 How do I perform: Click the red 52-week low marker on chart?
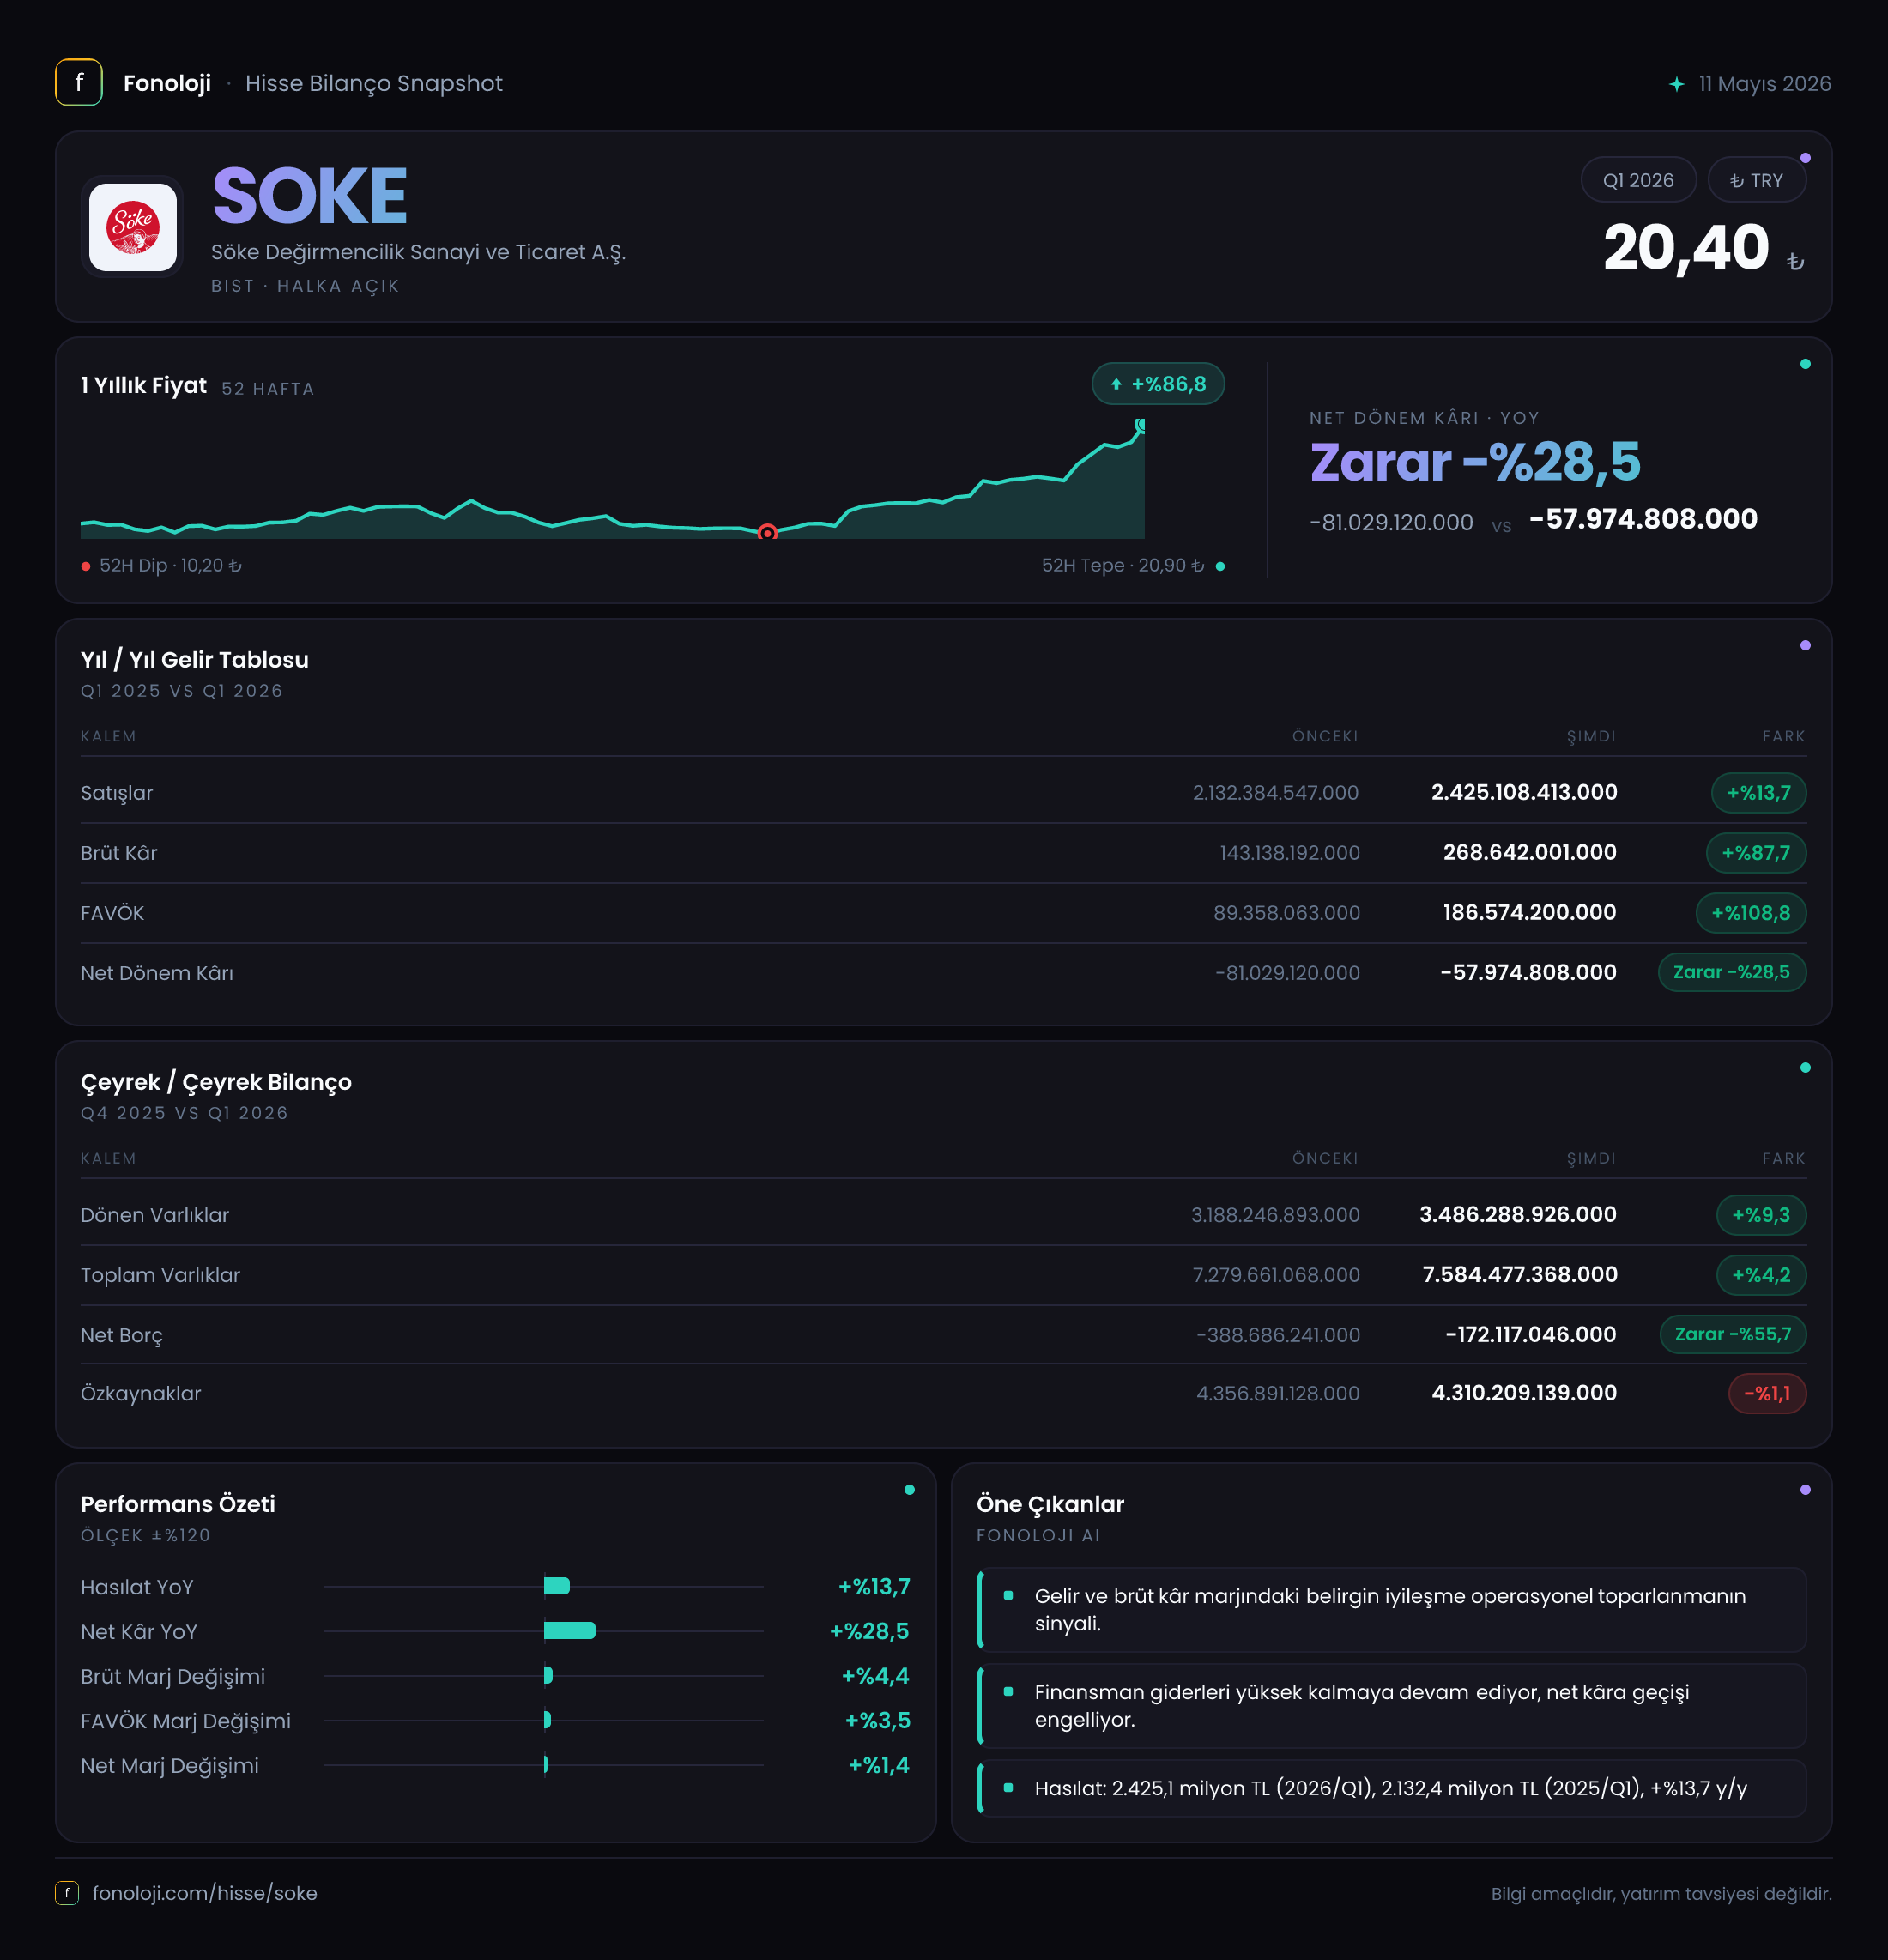click(767, 533)
